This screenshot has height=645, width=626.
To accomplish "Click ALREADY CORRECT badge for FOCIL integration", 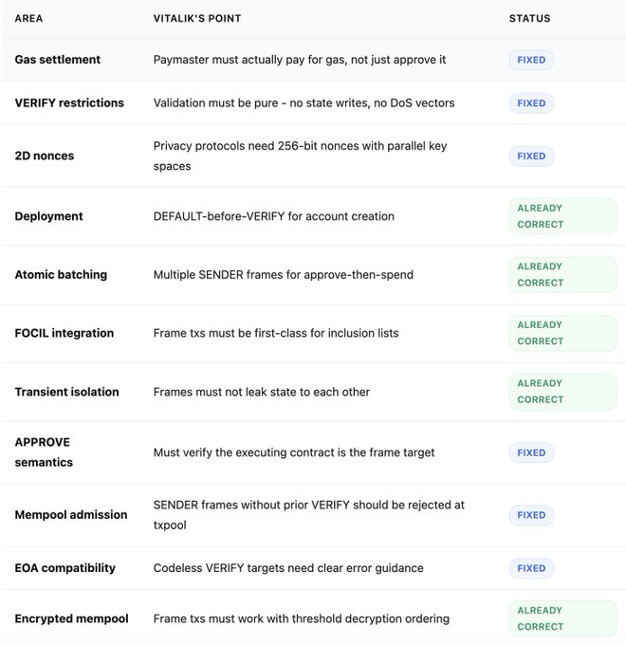I will (x=562, y=333).
